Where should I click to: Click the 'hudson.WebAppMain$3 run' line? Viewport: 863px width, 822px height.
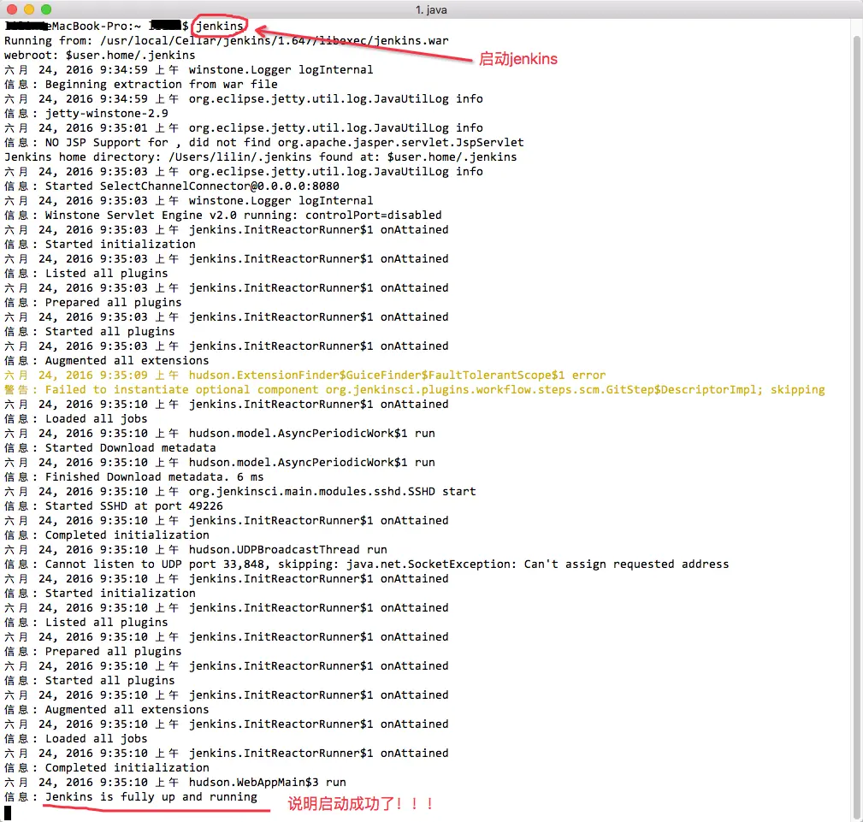click(175, 783)
